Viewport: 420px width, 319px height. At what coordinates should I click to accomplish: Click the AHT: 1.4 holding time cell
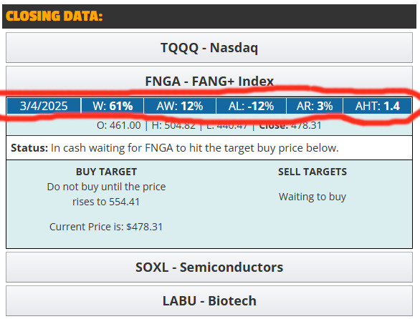(x=378, y=106)
